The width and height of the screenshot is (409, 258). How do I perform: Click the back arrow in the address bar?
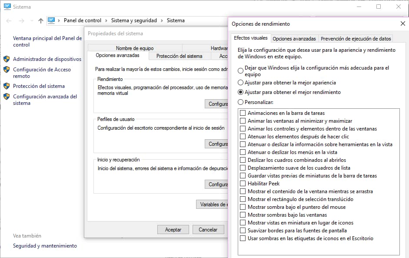[x=9, y=20]
